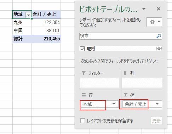This screenshot has height=134, width=172.
Task: Click the filter icon on 地域 field row
Action: [x=159, y=49]
